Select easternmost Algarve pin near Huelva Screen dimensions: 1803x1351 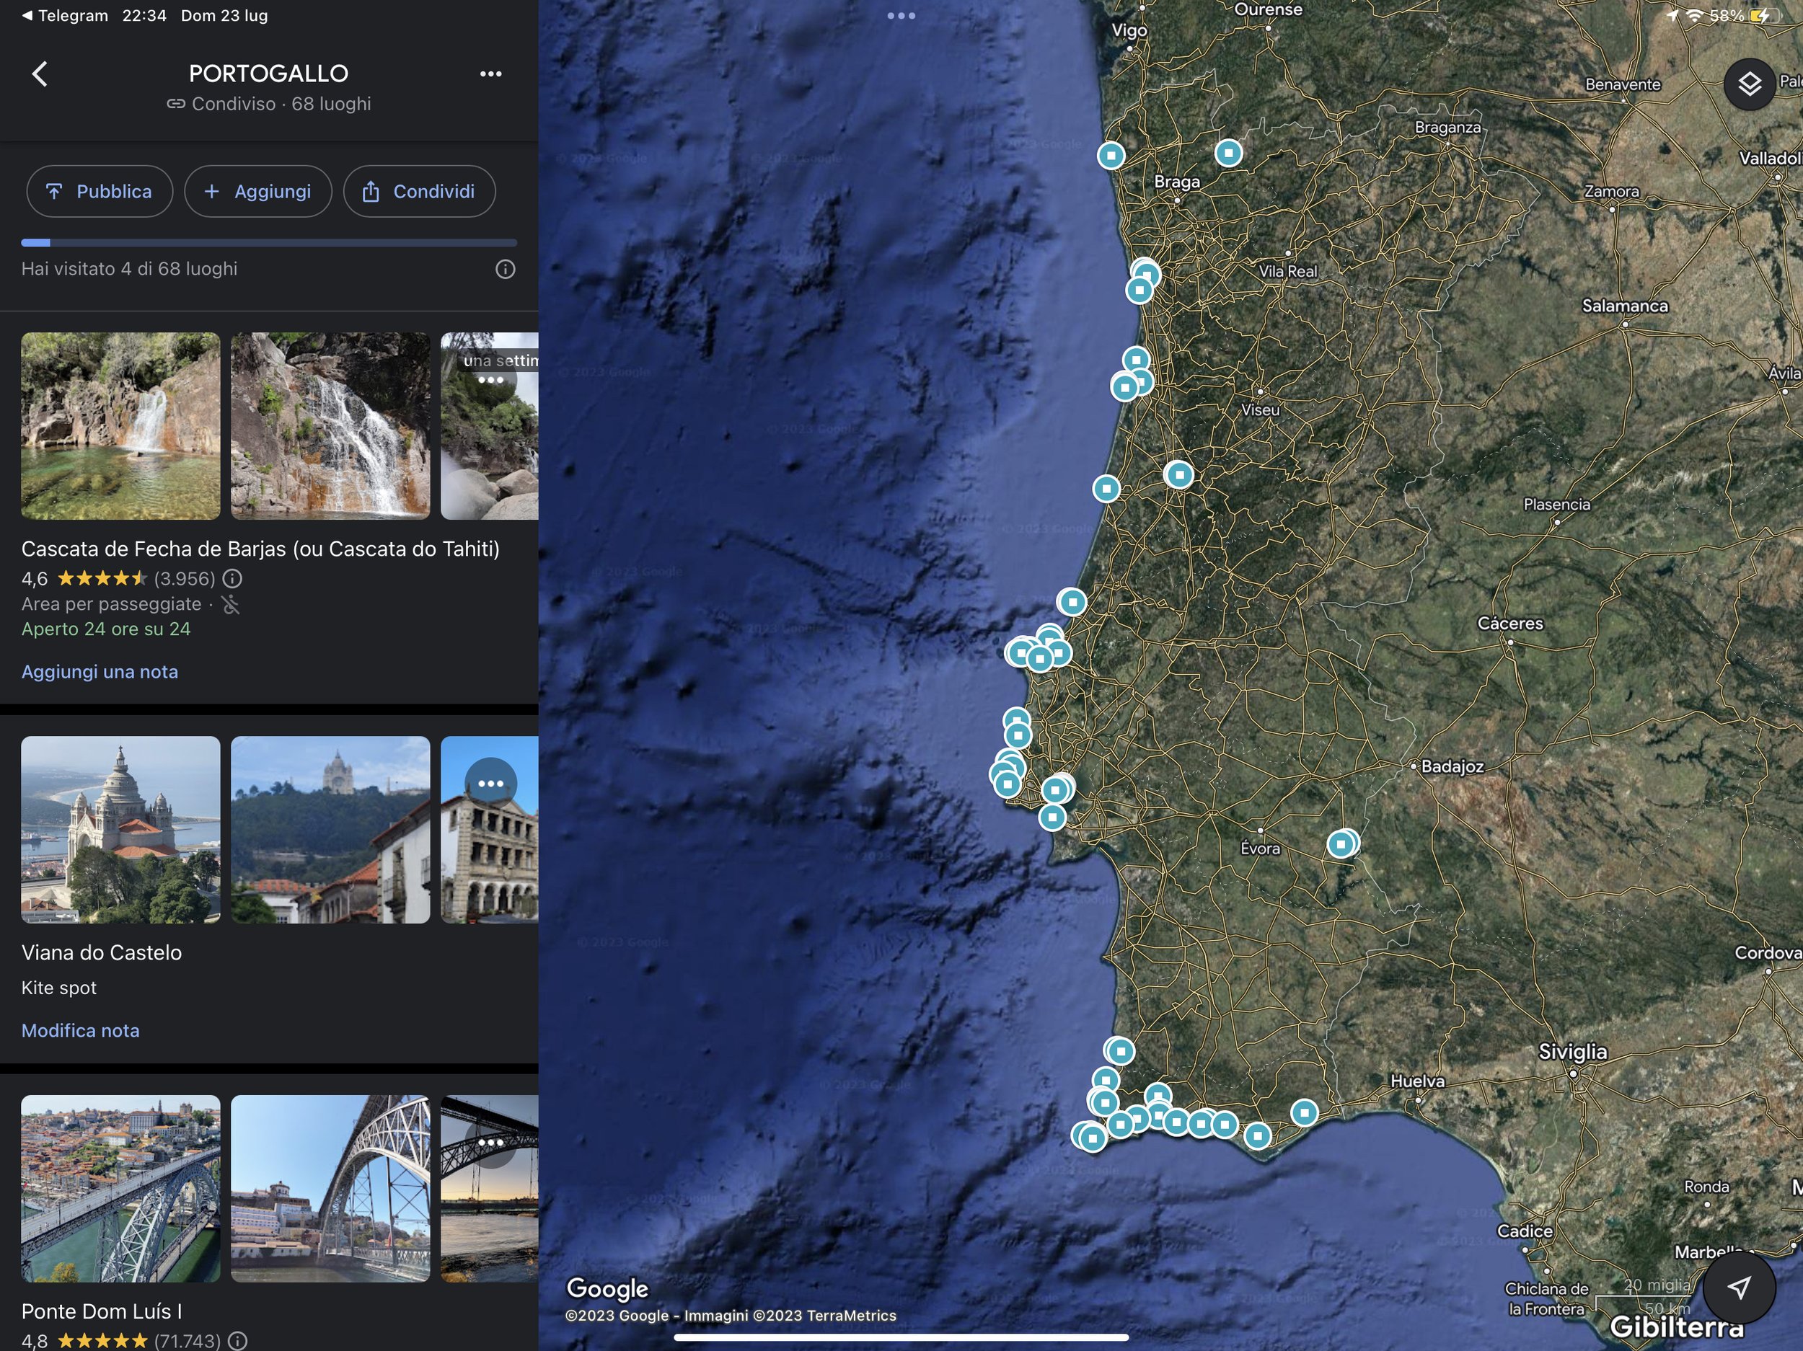coord(1304,1112)
